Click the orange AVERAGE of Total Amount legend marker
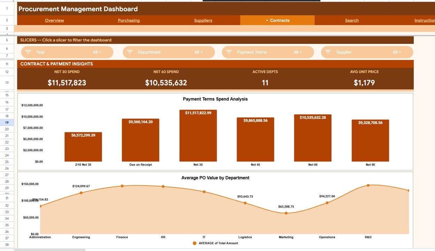 point(194,243)
